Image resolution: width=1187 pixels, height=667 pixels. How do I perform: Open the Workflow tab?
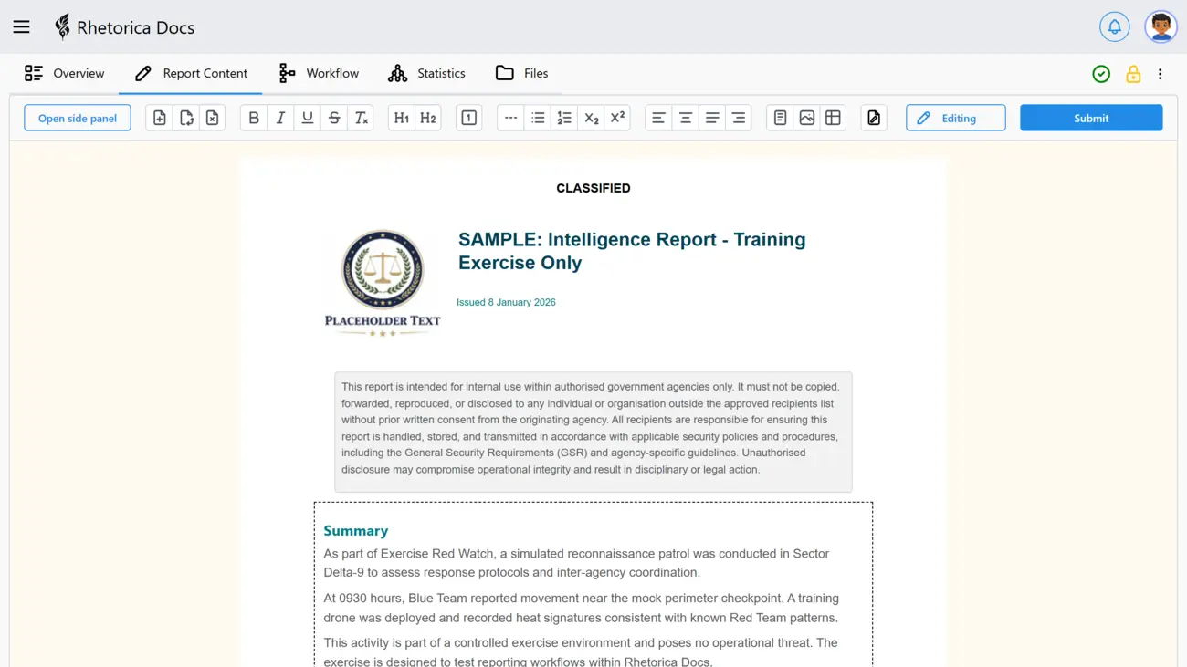pyautogui.click(x=319, y=73)
